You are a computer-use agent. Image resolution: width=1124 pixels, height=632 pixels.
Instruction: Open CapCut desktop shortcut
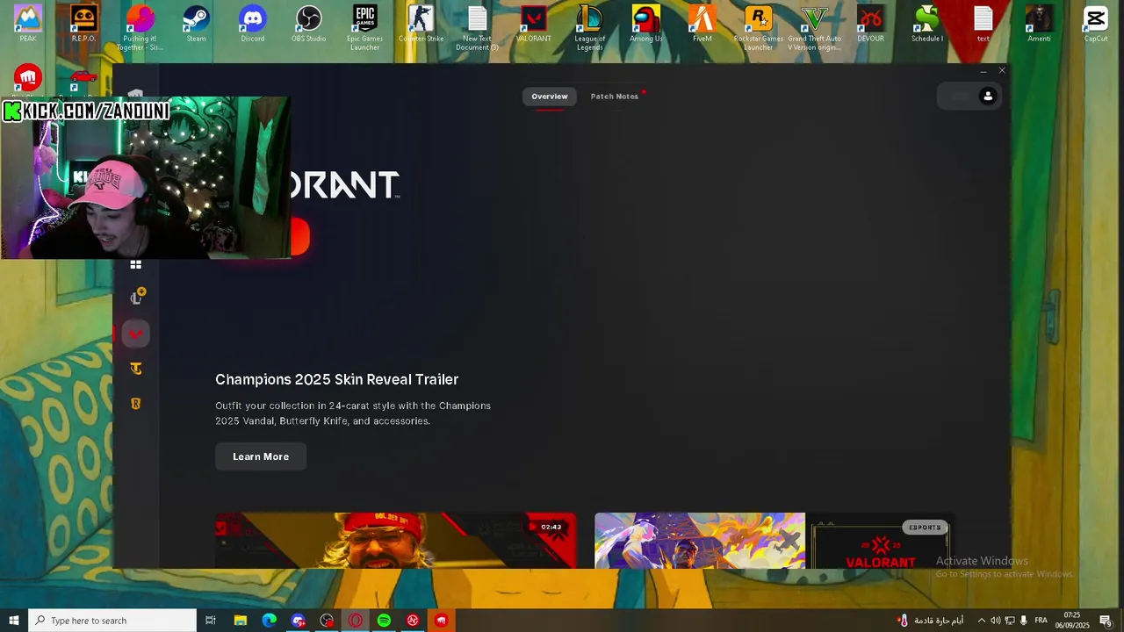pyautogui.click(x=1096, y=24)
